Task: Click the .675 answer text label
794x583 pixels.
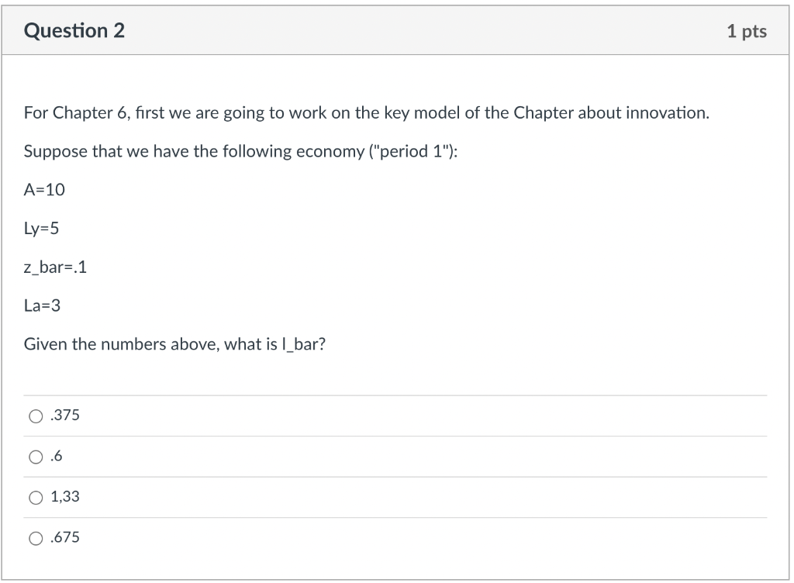Action: click(x=65, y=537)
